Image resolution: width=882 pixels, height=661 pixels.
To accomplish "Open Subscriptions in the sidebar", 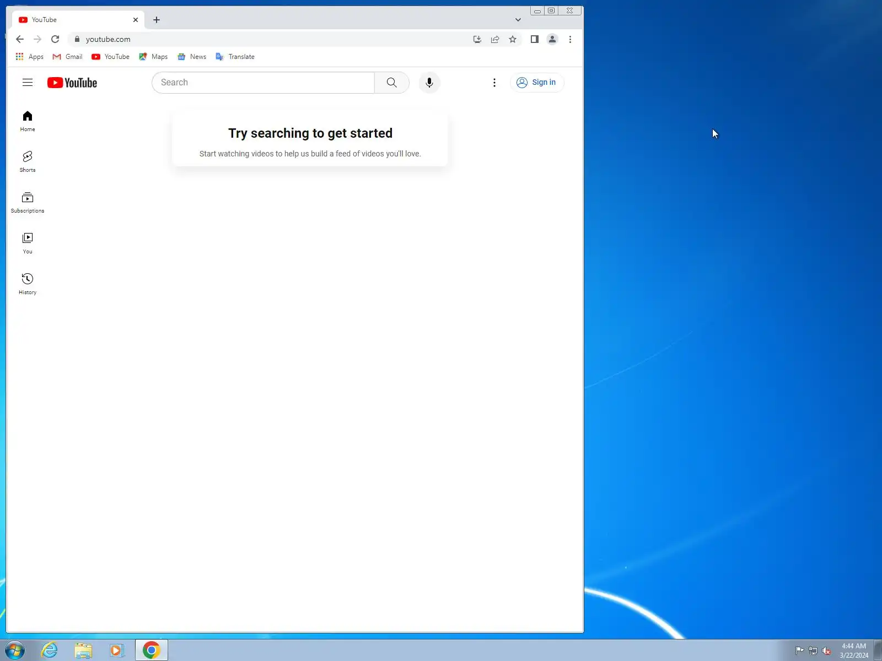I will 28,203.
